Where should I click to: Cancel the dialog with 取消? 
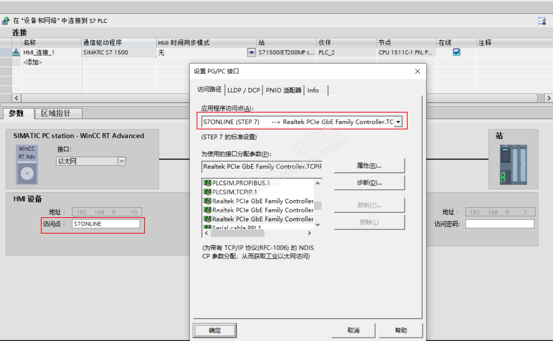[353, 331]
